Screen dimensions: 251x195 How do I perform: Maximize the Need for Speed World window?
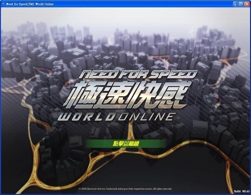(x=241, y=4)
